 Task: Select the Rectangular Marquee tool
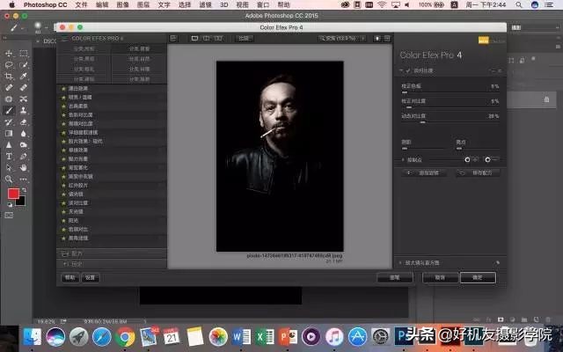[24, 53]
